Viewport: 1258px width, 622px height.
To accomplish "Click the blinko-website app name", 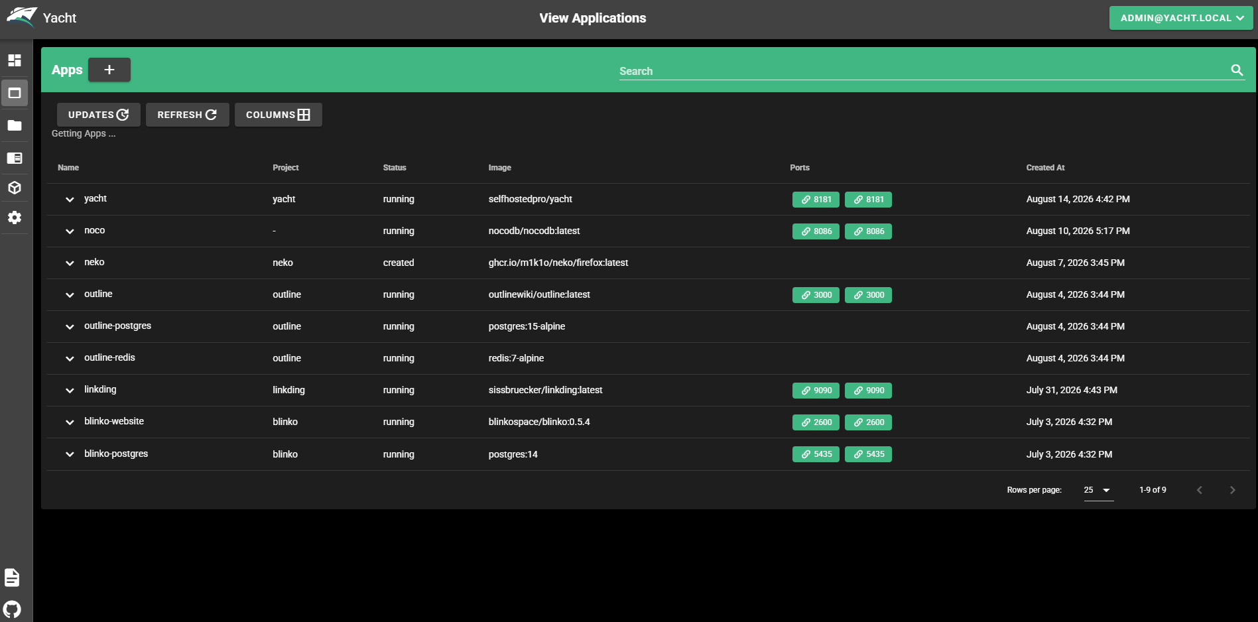I will click(114, 421).
